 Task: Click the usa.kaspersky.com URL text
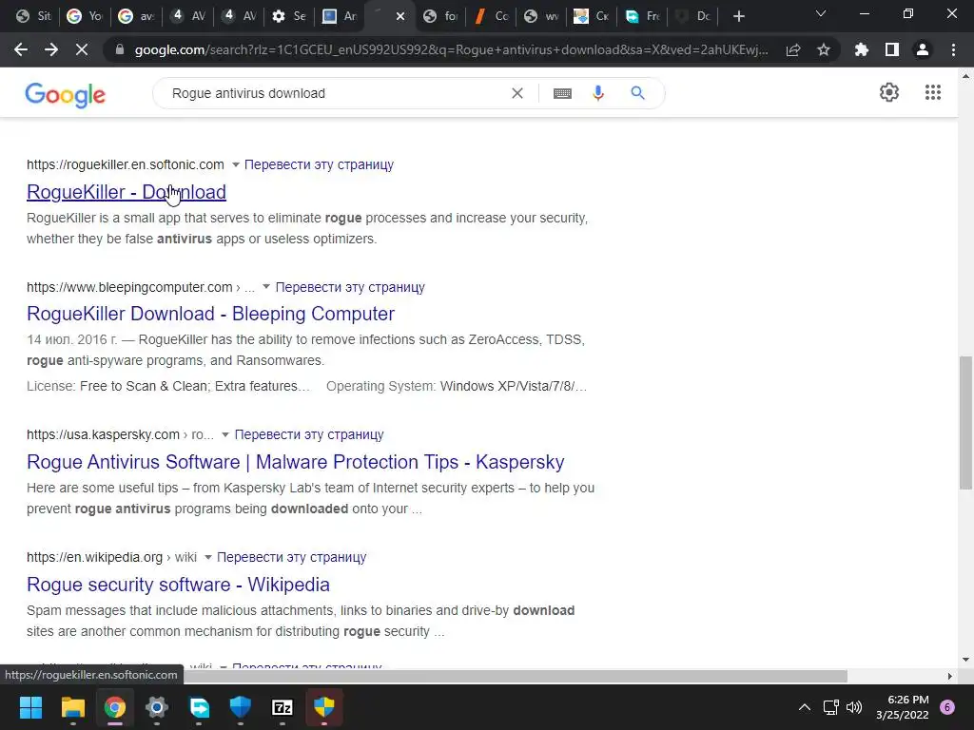pyautogui.click(x=103, y=434)
